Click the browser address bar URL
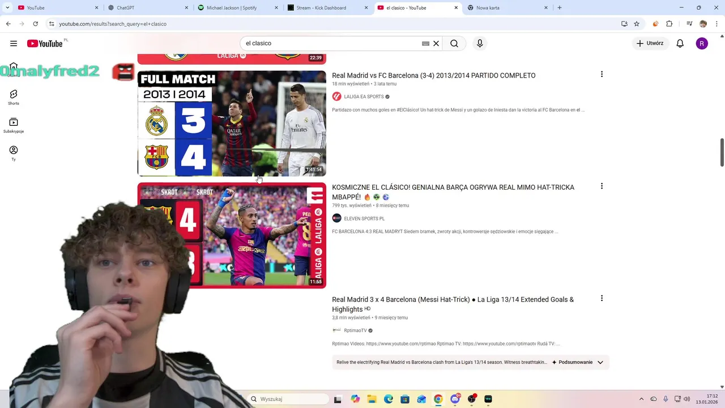 (x=113, y=24)
